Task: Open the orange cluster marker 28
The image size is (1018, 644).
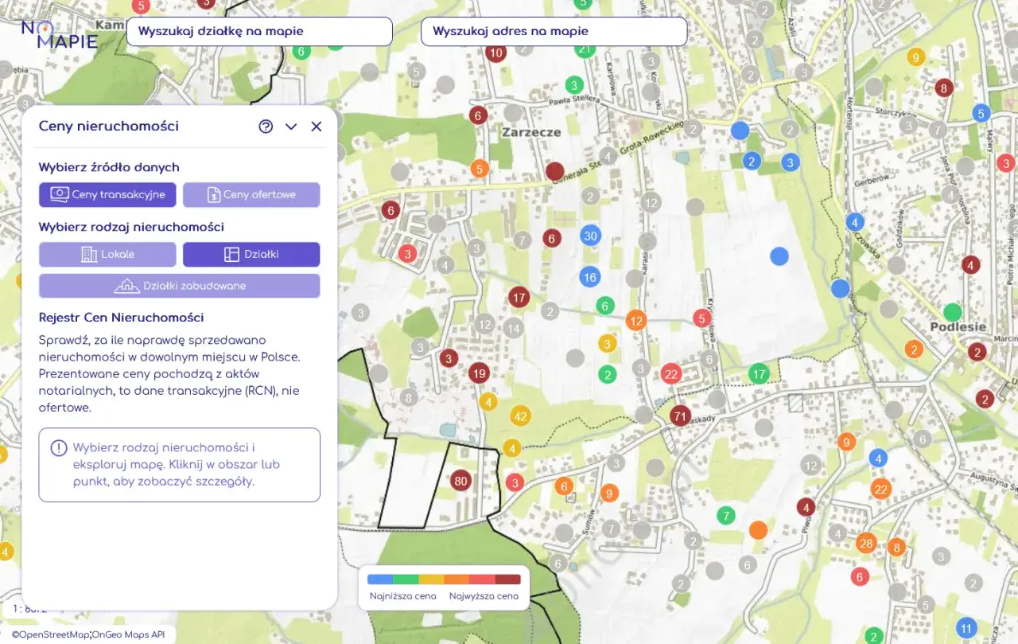Action: pyautogui.click(x=866, y=544)
